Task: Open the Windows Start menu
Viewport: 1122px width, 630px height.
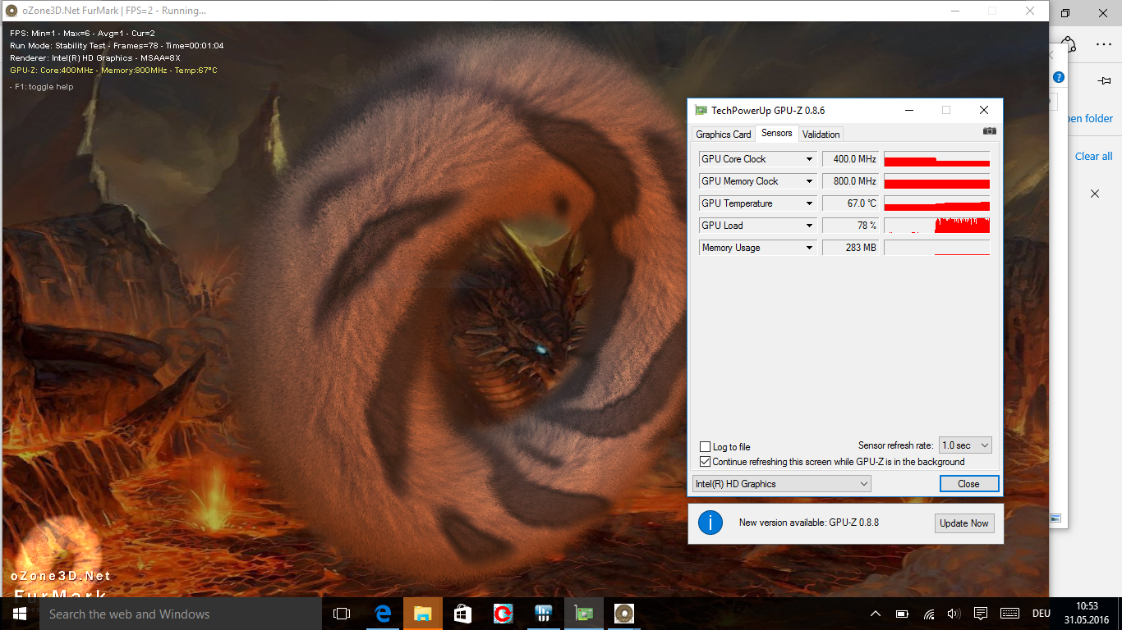Action: point(19,614)
